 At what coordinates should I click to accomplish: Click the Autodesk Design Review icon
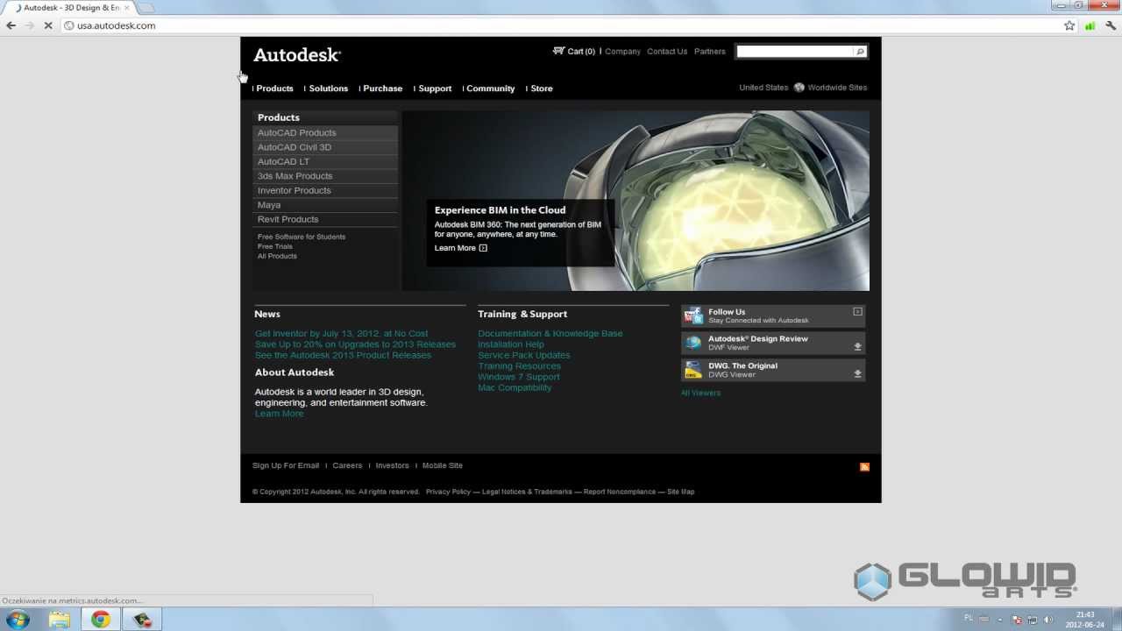coord(693,343)
